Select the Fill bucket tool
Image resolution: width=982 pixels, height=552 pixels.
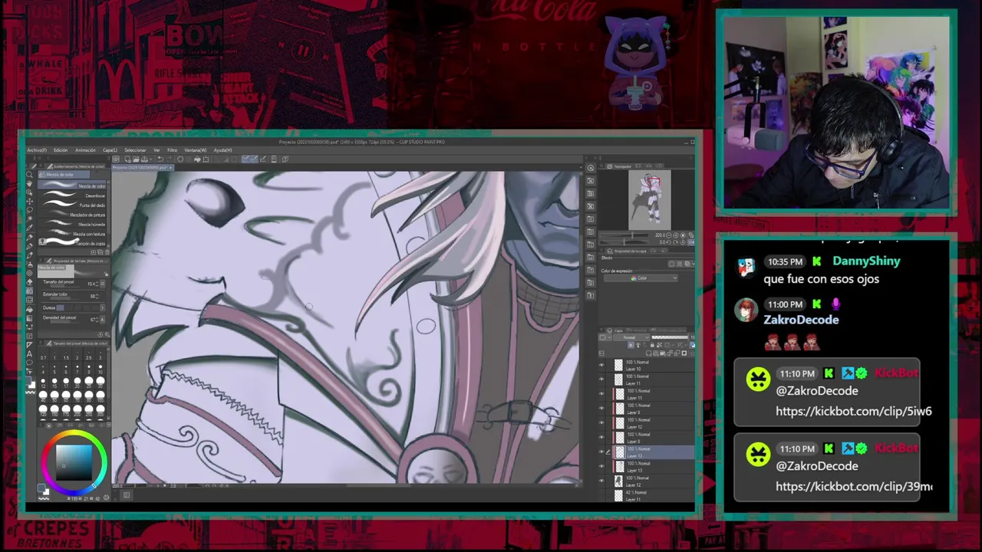[29, 308]
